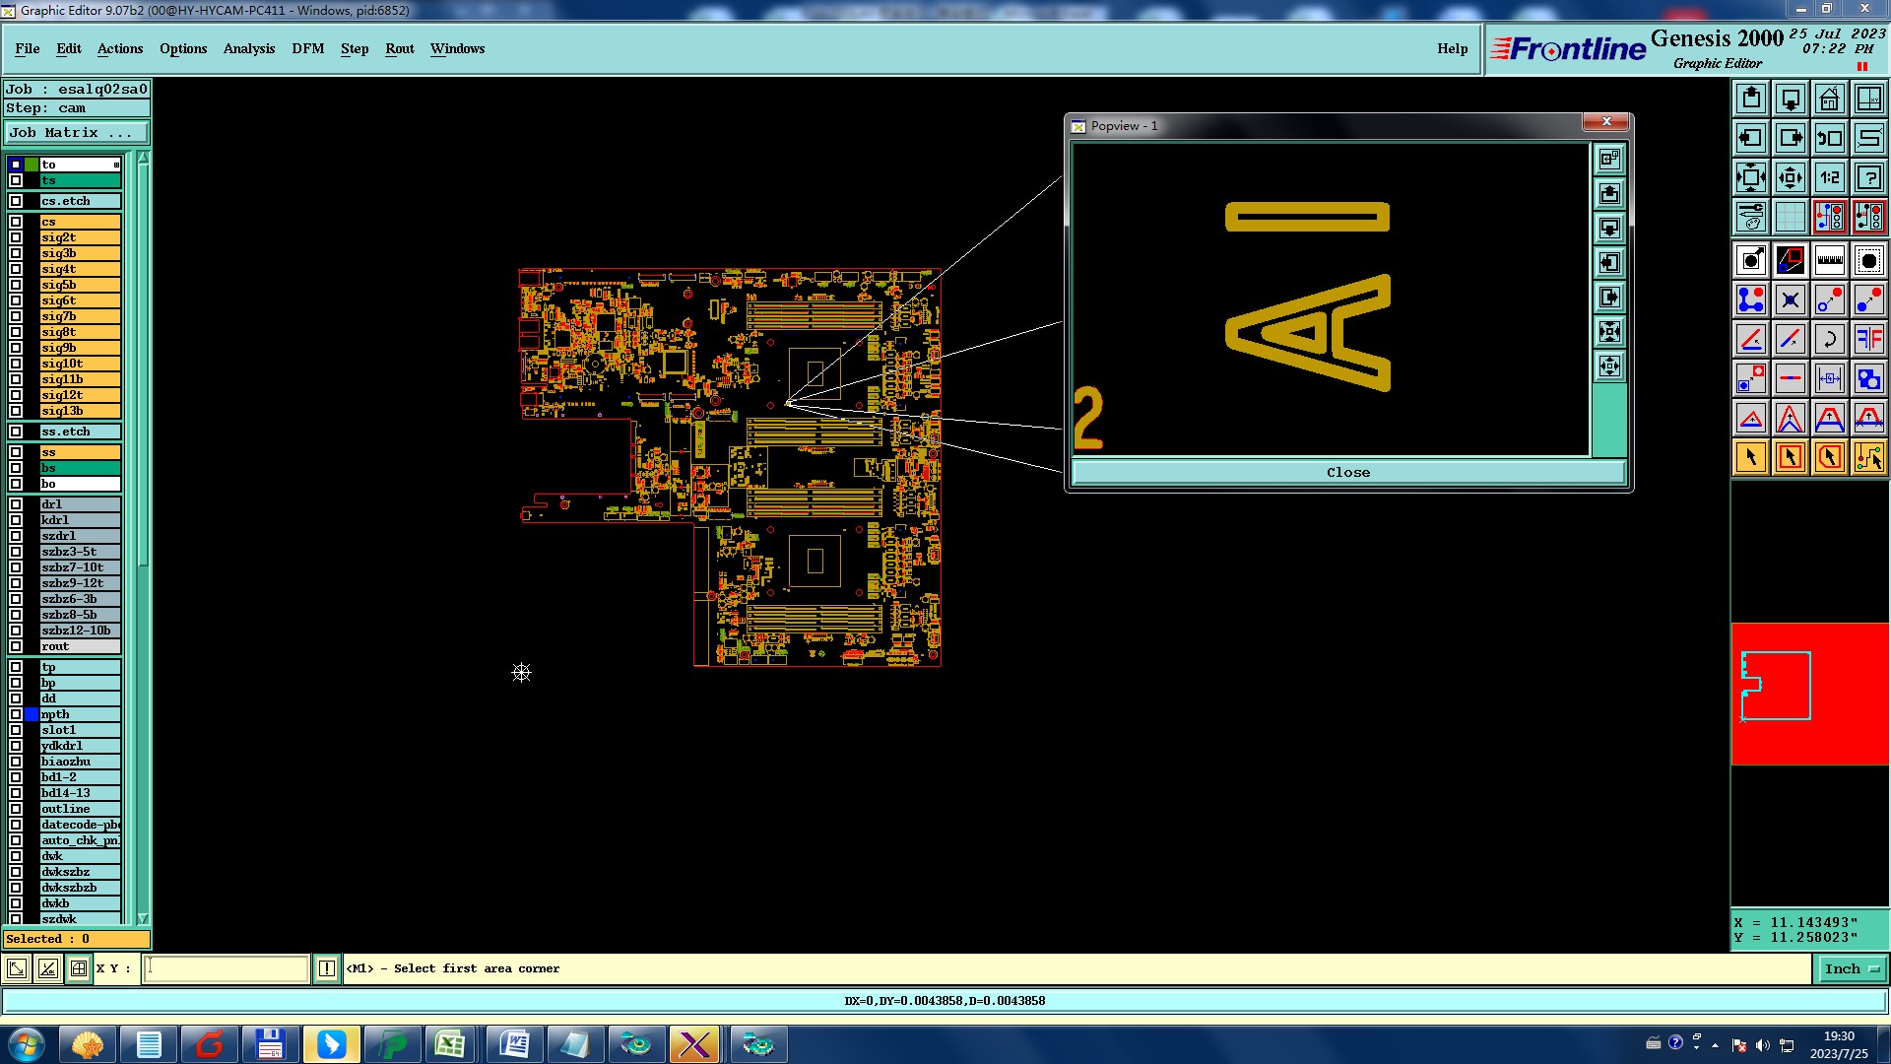Expand the Job Matrix button menu

coord(77,133)
